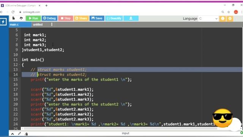The height and width of the screenshot is (137, 243).
Task: Click the expand panel arrows icon
Action: (19, 134)
